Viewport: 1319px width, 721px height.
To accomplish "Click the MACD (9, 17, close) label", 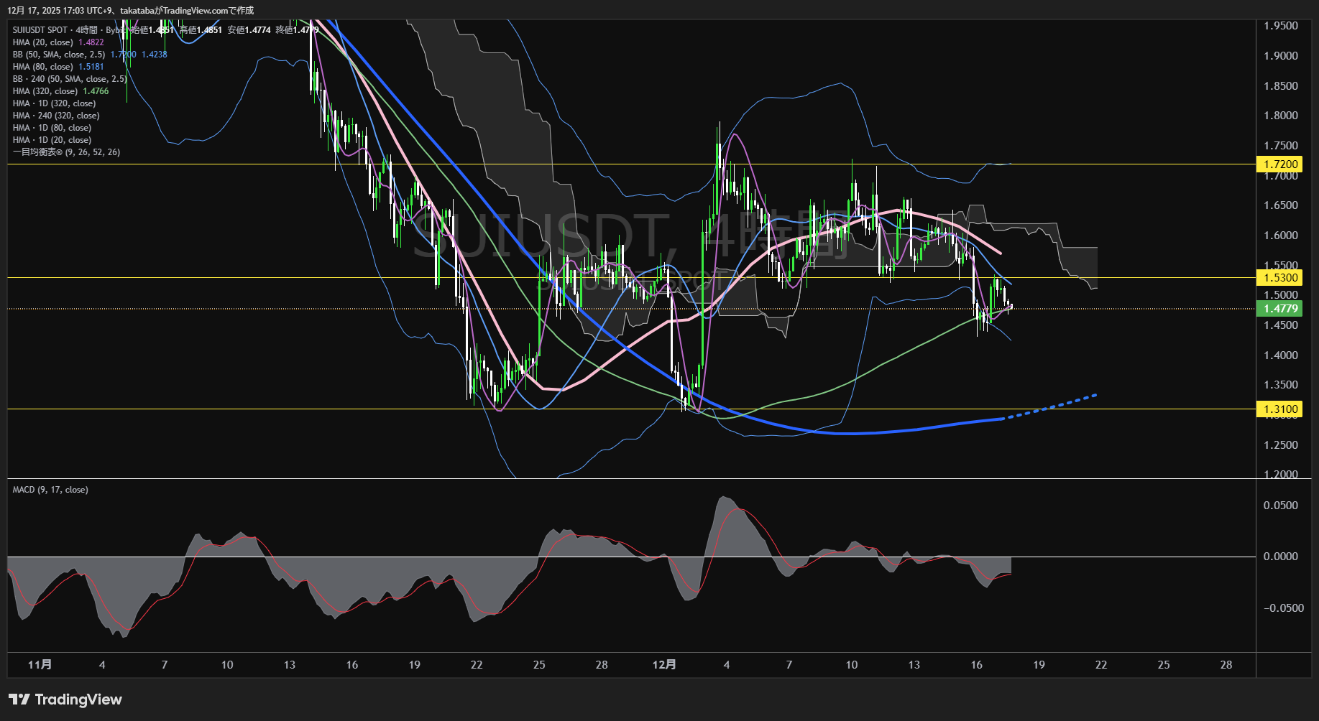I will tap(50, 490).
